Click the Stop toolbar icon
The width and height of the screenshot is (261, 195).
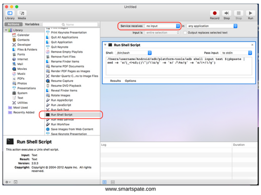point(238,13)
